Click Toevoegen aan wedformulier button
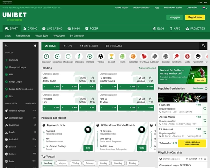210x168 pixels. click(192, 143)
